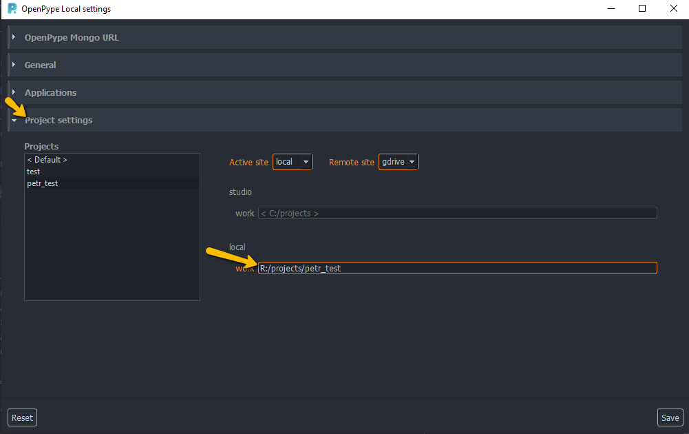Close the OpenPype Local settings window
The image size is (689, 434).
click(x=673, y=9)
